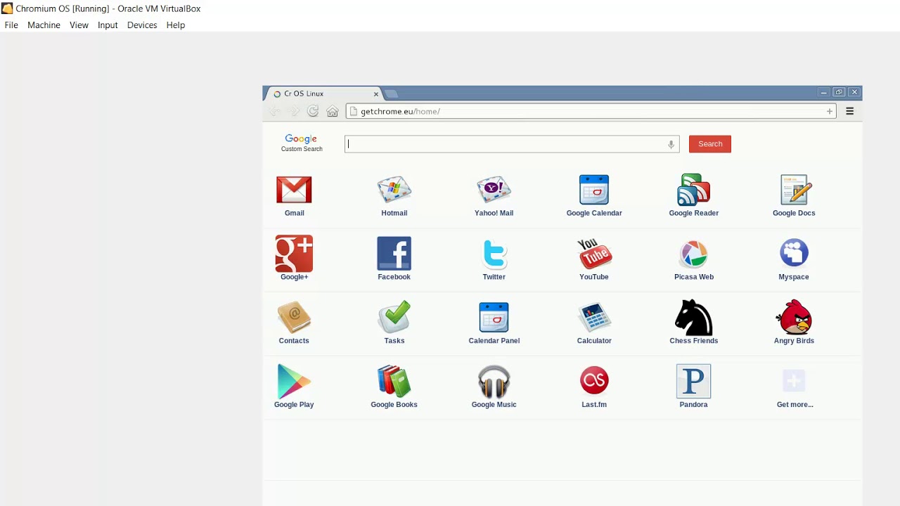Click the browser Back arrow

click(x=275, y=111)
